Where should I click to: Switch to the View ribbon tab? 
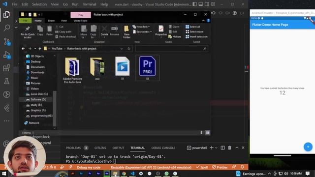[x=63, y=21]
